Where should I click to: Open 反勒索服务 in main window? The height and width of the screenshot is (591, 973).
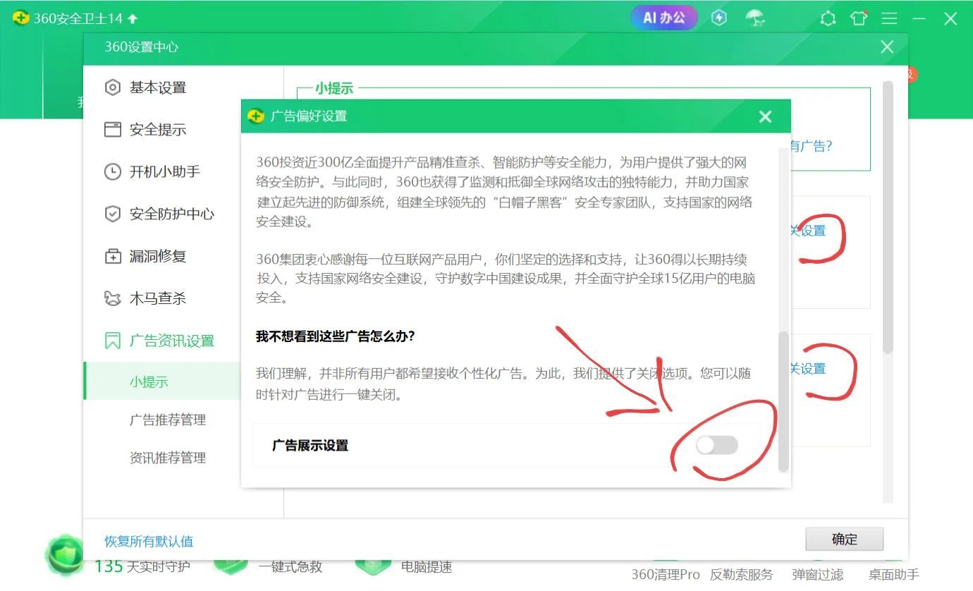pos(741,575)
